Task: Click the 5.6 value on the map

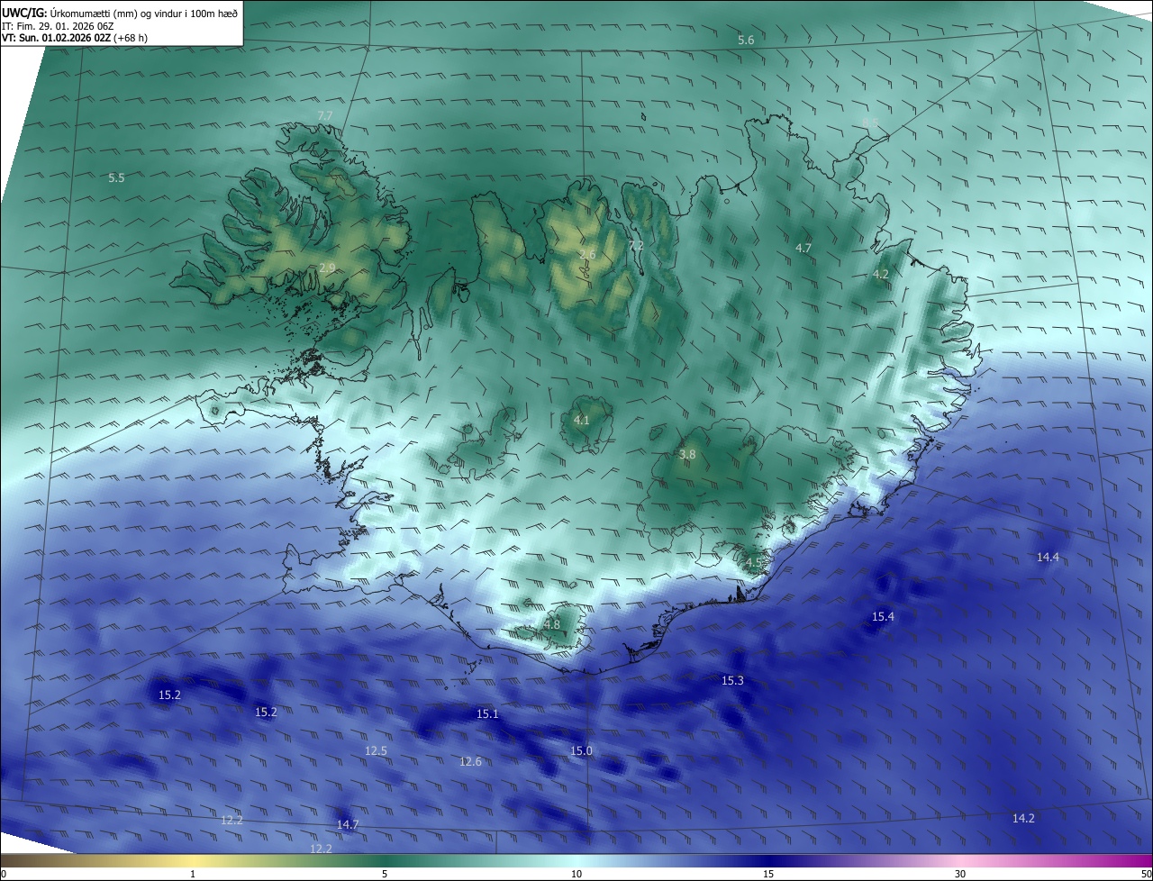Action: [746, 40]
